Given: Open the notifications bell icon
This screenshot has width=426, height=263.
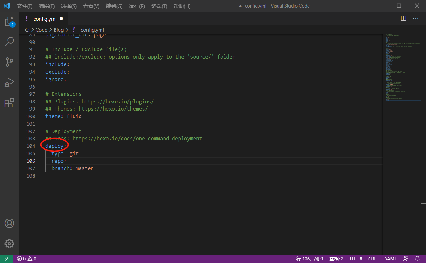Looking at the screenshot, I should [x=417, y=259].
